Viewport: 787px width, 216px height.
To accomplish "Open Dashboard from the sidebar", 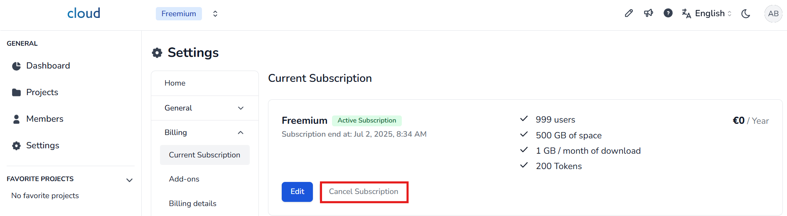I will point(48,66).
